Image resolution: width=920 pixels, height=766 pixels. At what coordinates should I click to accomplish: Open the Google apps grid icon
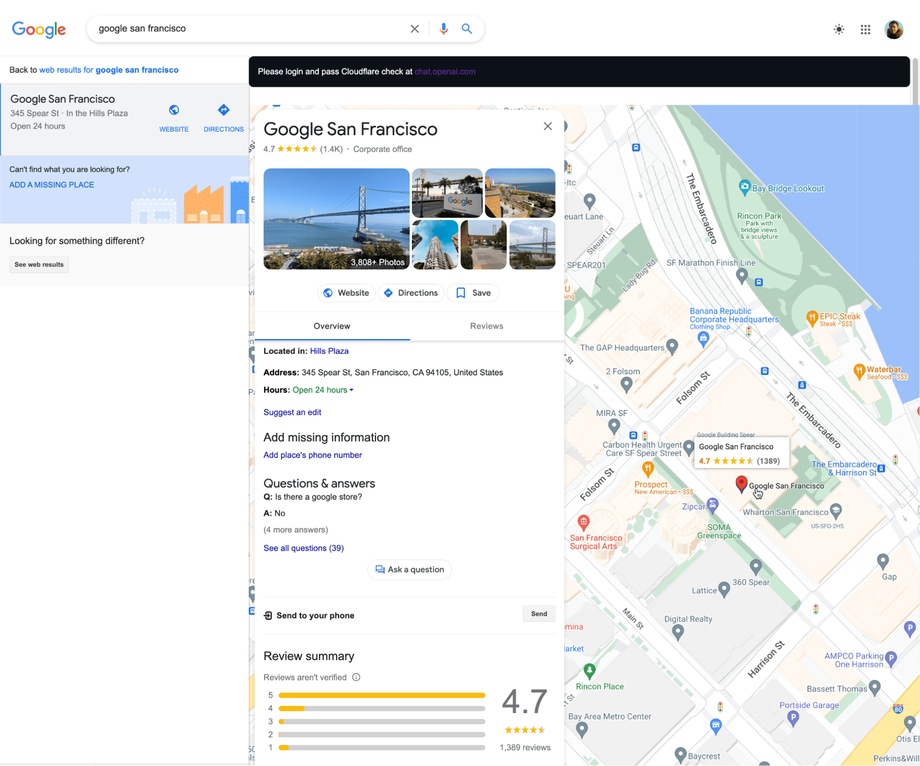click(x=865, y=29)
